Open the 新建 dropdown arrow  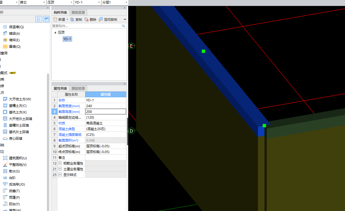coord(67,20)
